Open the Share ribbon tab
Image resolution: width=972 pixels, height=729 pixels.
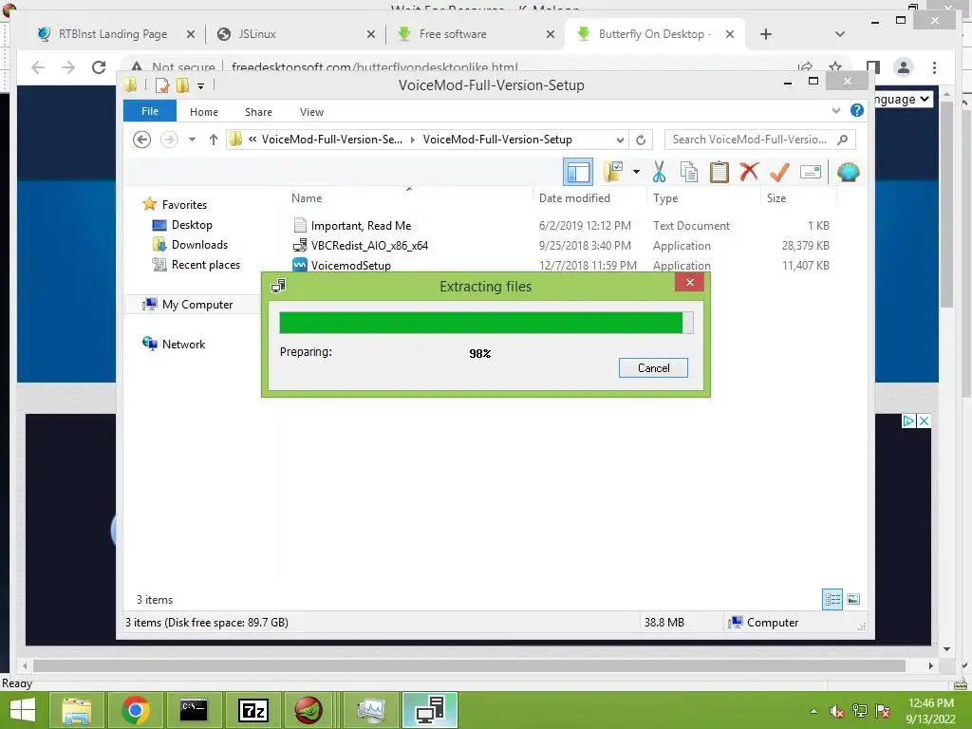258,112
